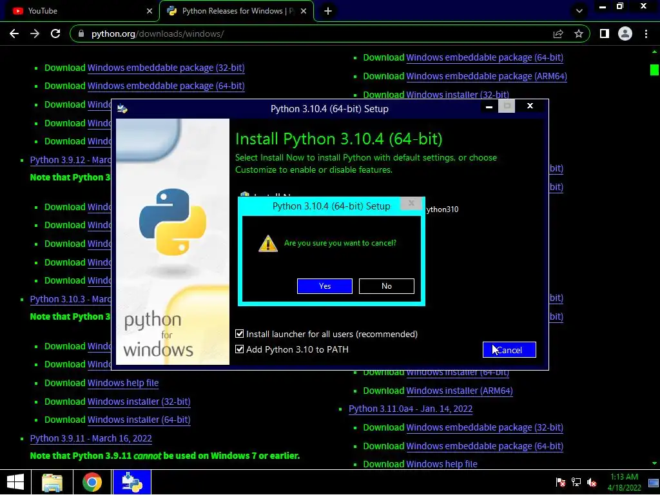Viewport: 660px width, 495px height.
Task: Click the Cancel button in Python Setup
Action: (509, 350)
